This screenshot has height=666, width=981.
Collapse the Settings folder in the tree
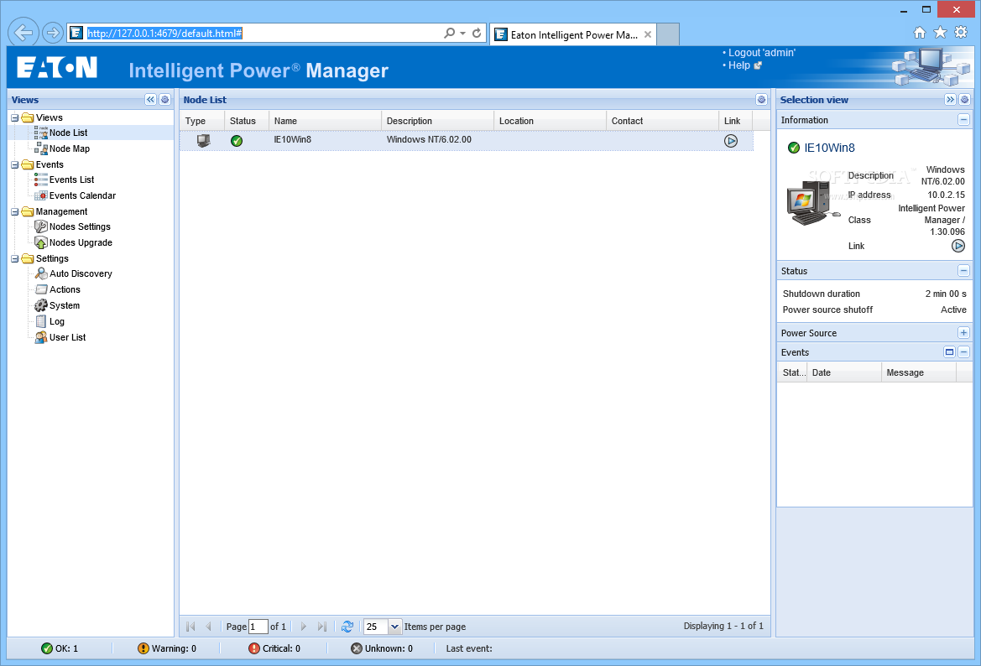tap(15, 259)
